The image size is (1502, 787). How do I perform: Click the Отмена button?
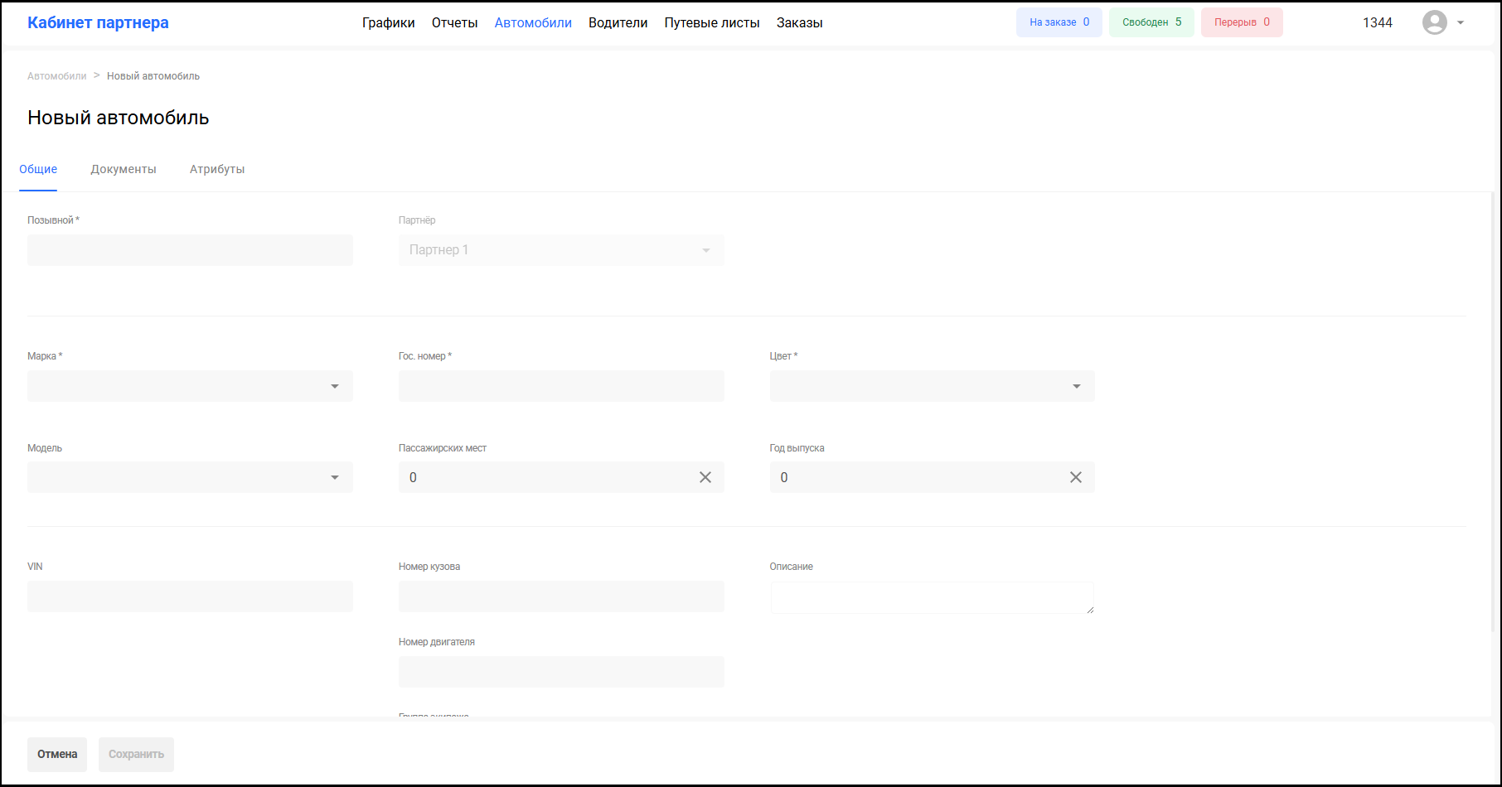[57, 754]
